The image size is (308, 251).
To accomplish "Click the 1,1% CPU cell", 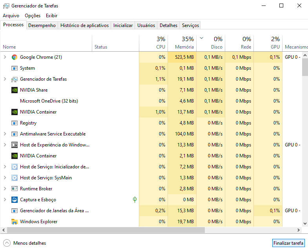I will (153, 79).
